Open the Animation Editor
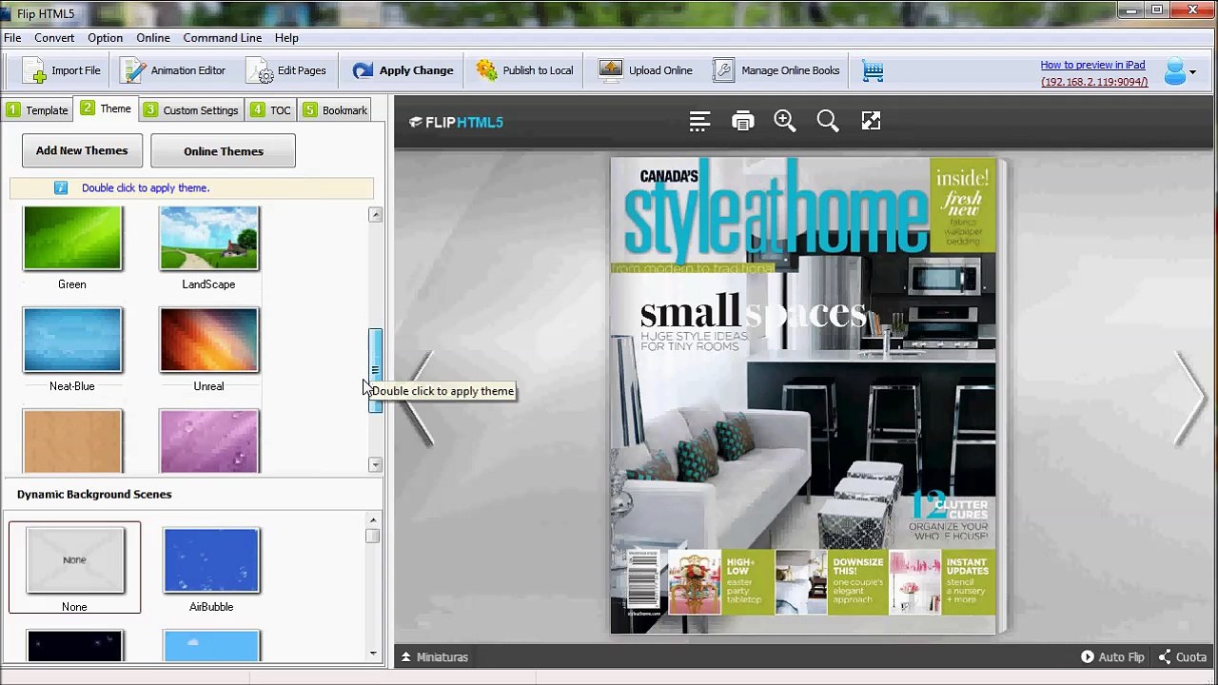The width and height of the screenshot is (1218, 685). pyautogui.click(x=174, y=70)
